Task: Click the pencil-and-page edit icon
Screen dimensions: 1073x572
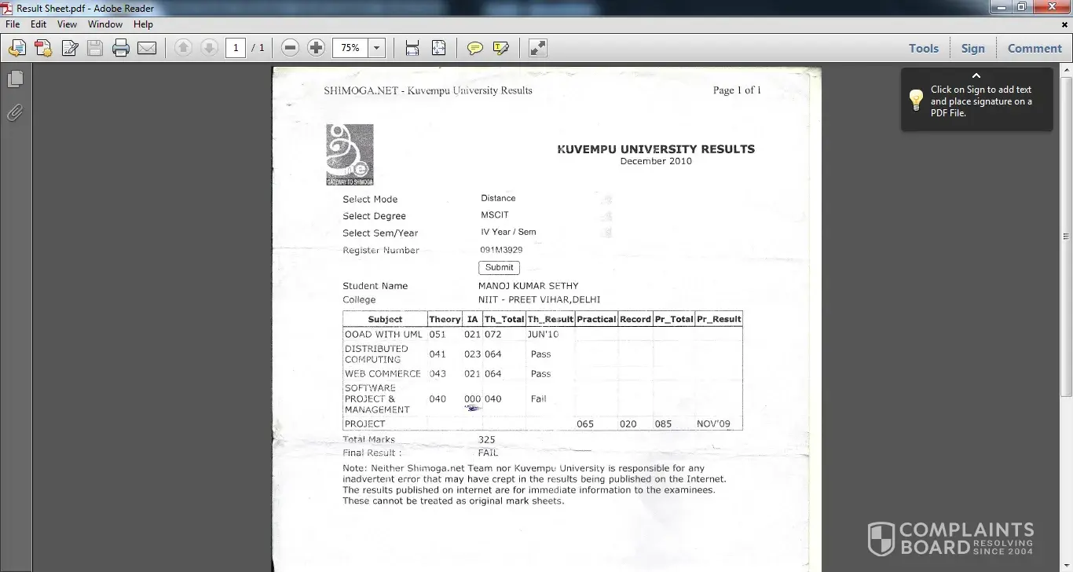Action: pyautogui.click(x=70, y=48)
